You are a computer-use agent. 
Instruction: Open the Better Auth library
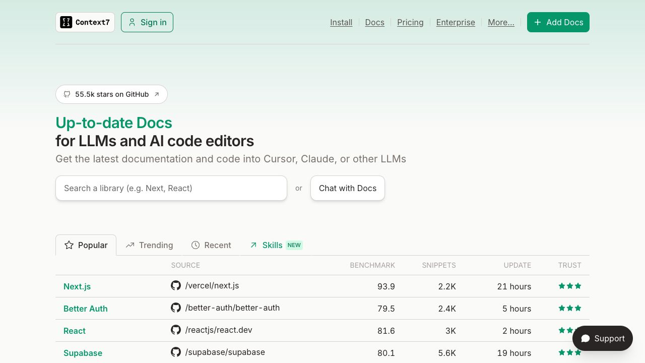coord(86,309)
